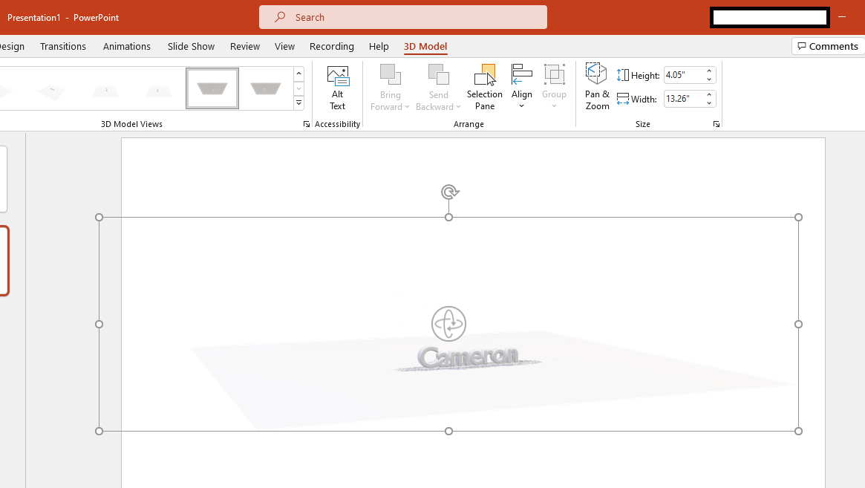Click right-middle resize handle of the model
The width and height of the screenshot is (865, 488).
click(798, 324)
